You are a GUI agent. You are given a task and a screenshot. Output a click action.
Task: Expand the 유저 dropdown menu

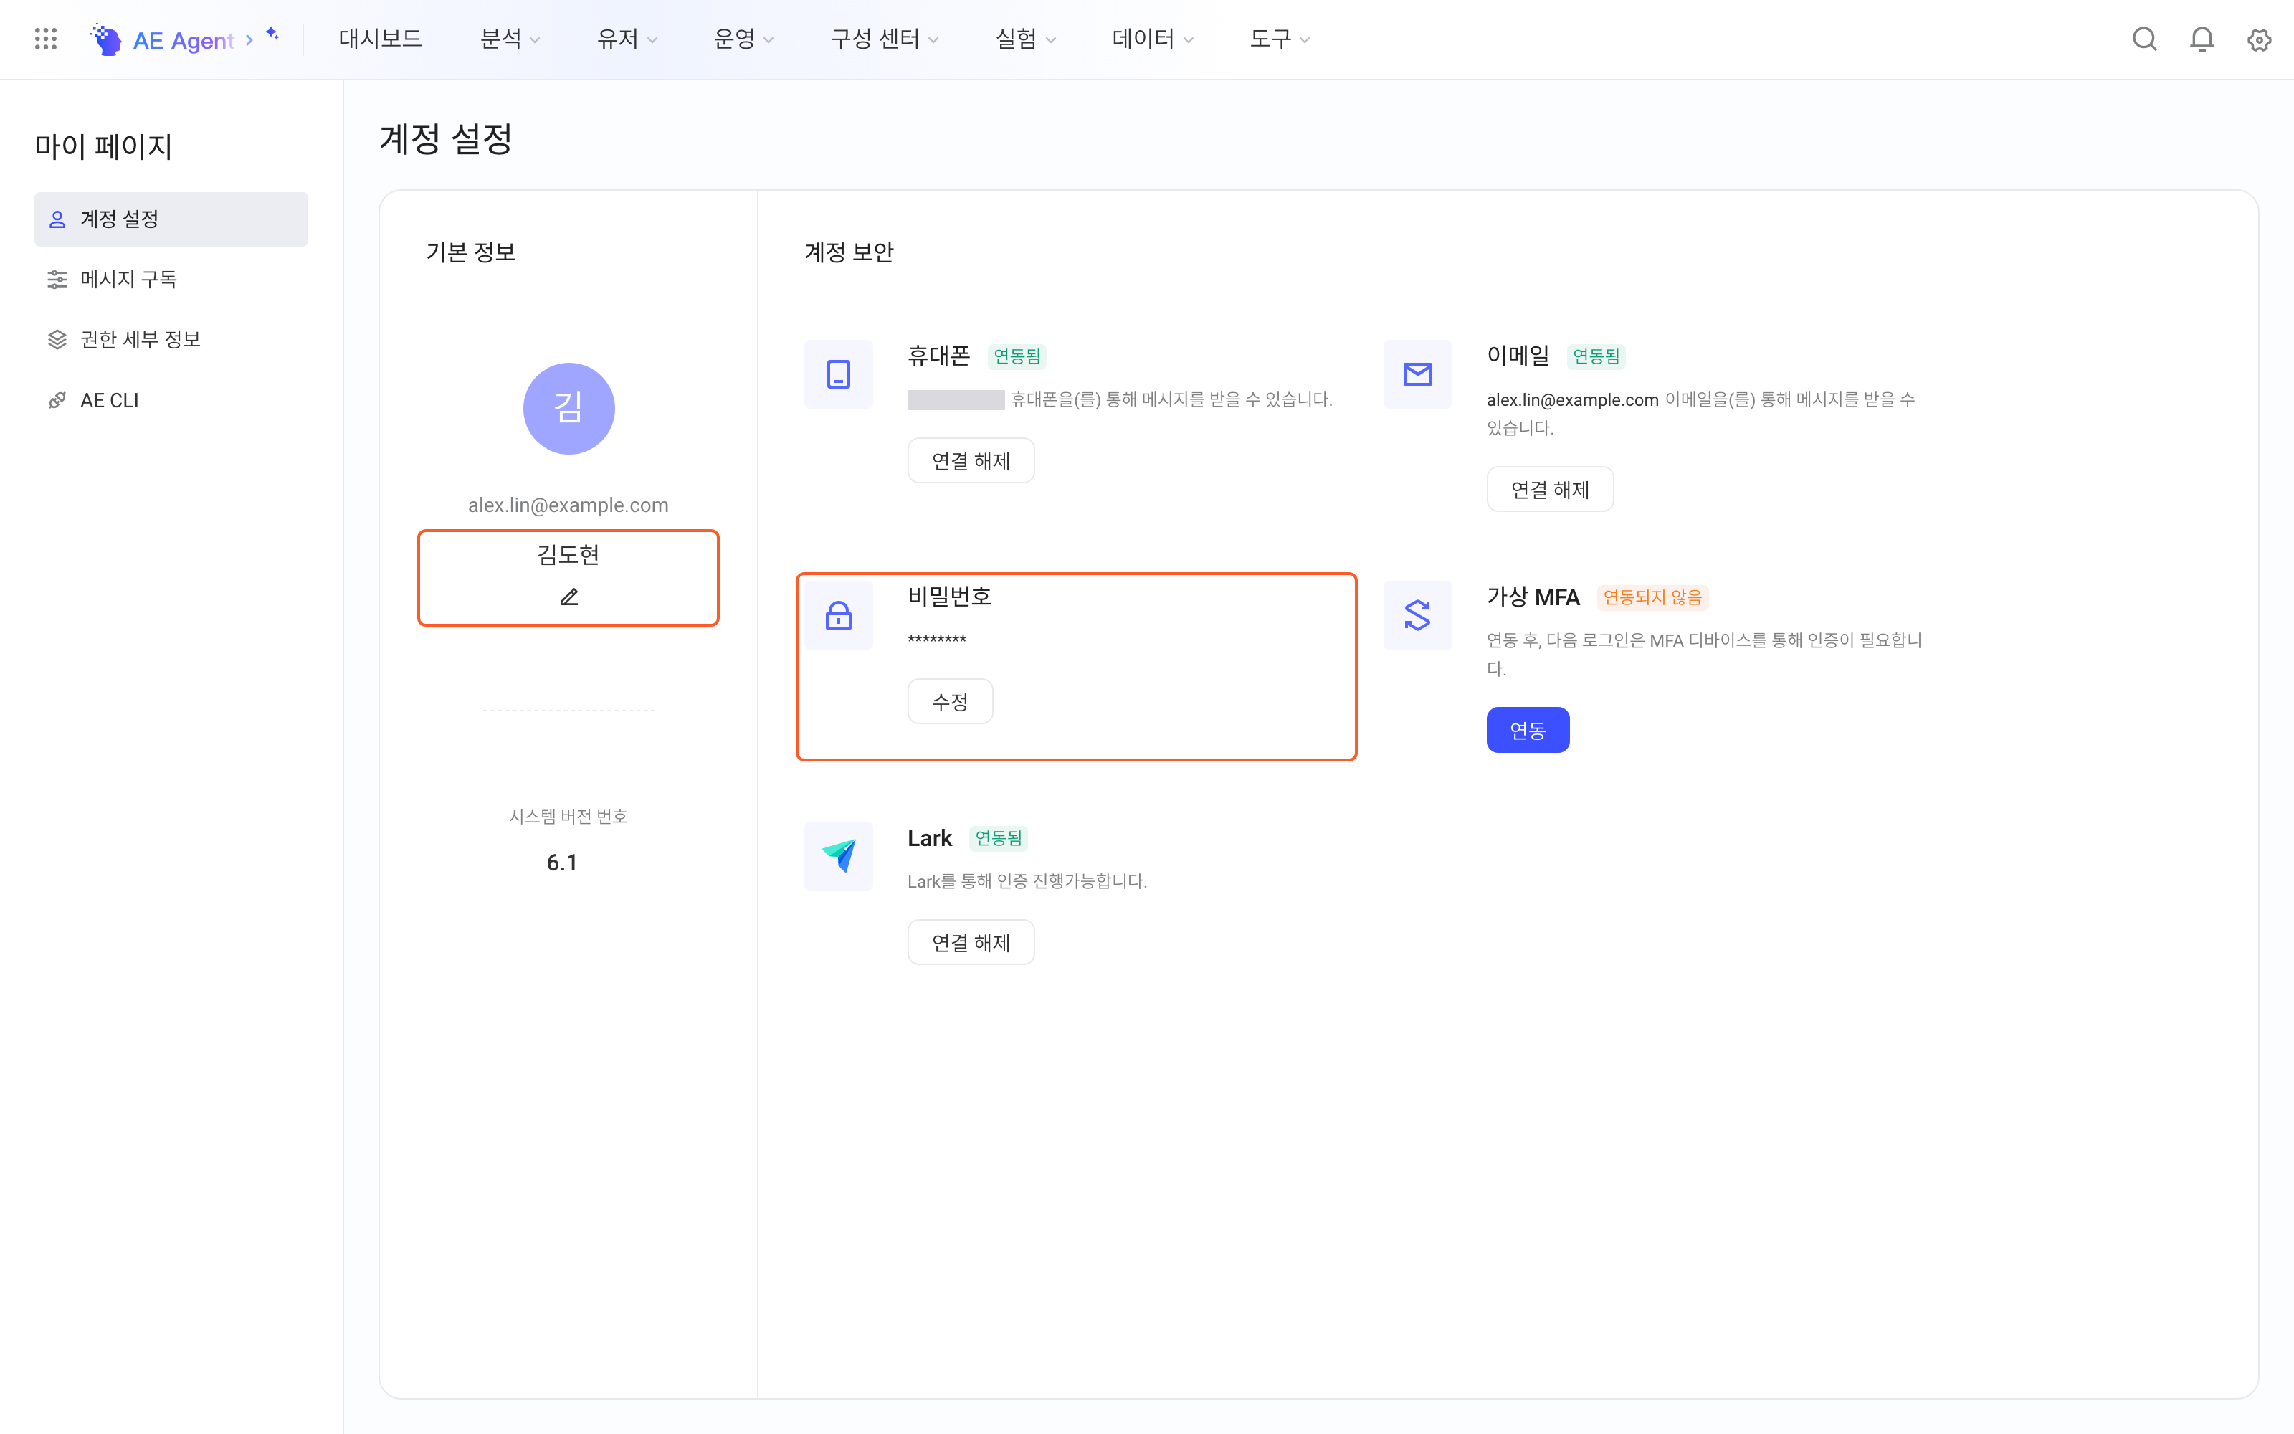click(627, 39)
